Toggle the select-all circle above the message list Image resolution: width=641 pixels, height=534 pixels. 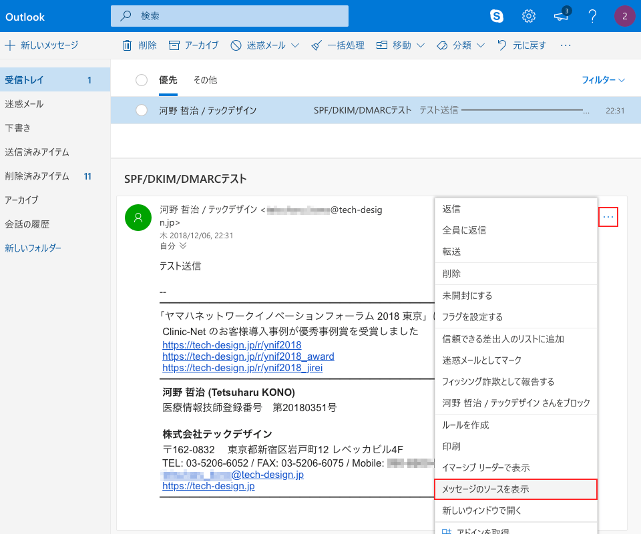(x=141, y=79)
